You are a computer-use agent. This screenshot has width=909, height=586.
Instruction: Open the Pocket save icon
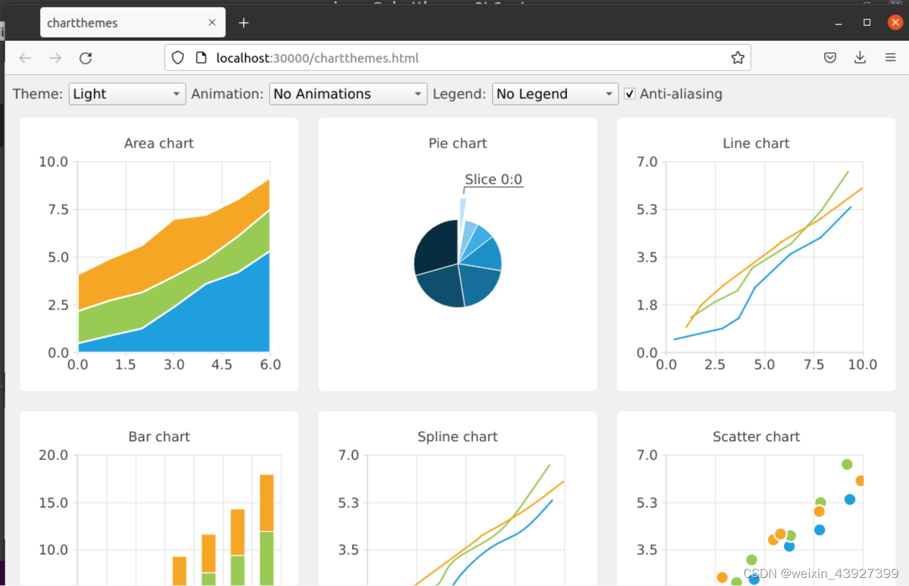click(830, 58)
